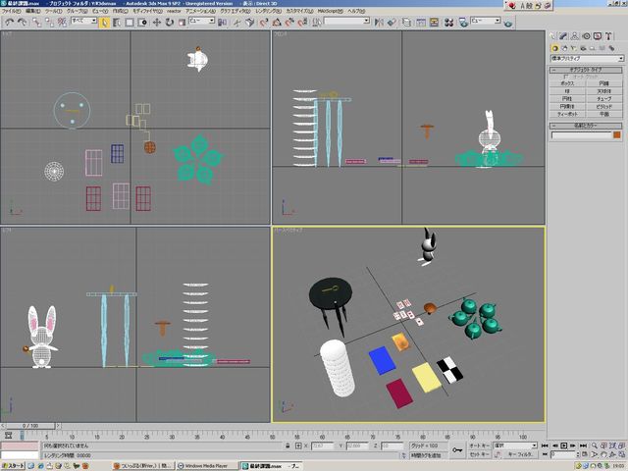
Task: Click the Quick Render teapot icon
Action: (x=508, y=24)
